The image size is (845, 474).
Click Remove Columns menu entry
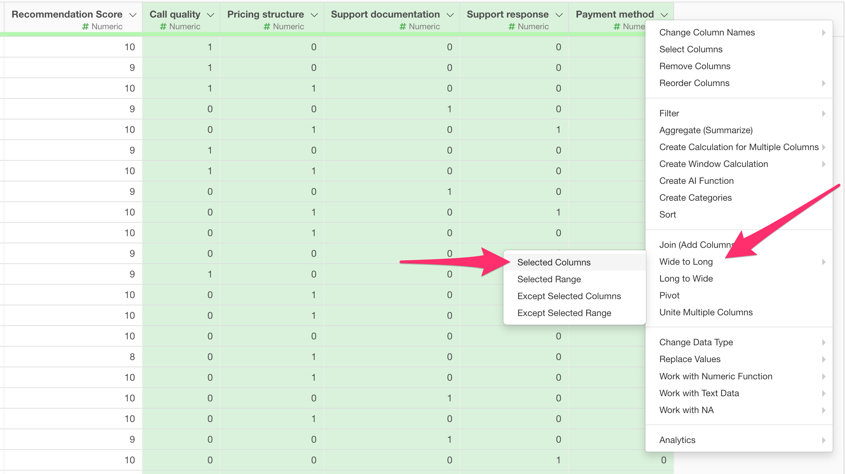(x=695, y=66)
